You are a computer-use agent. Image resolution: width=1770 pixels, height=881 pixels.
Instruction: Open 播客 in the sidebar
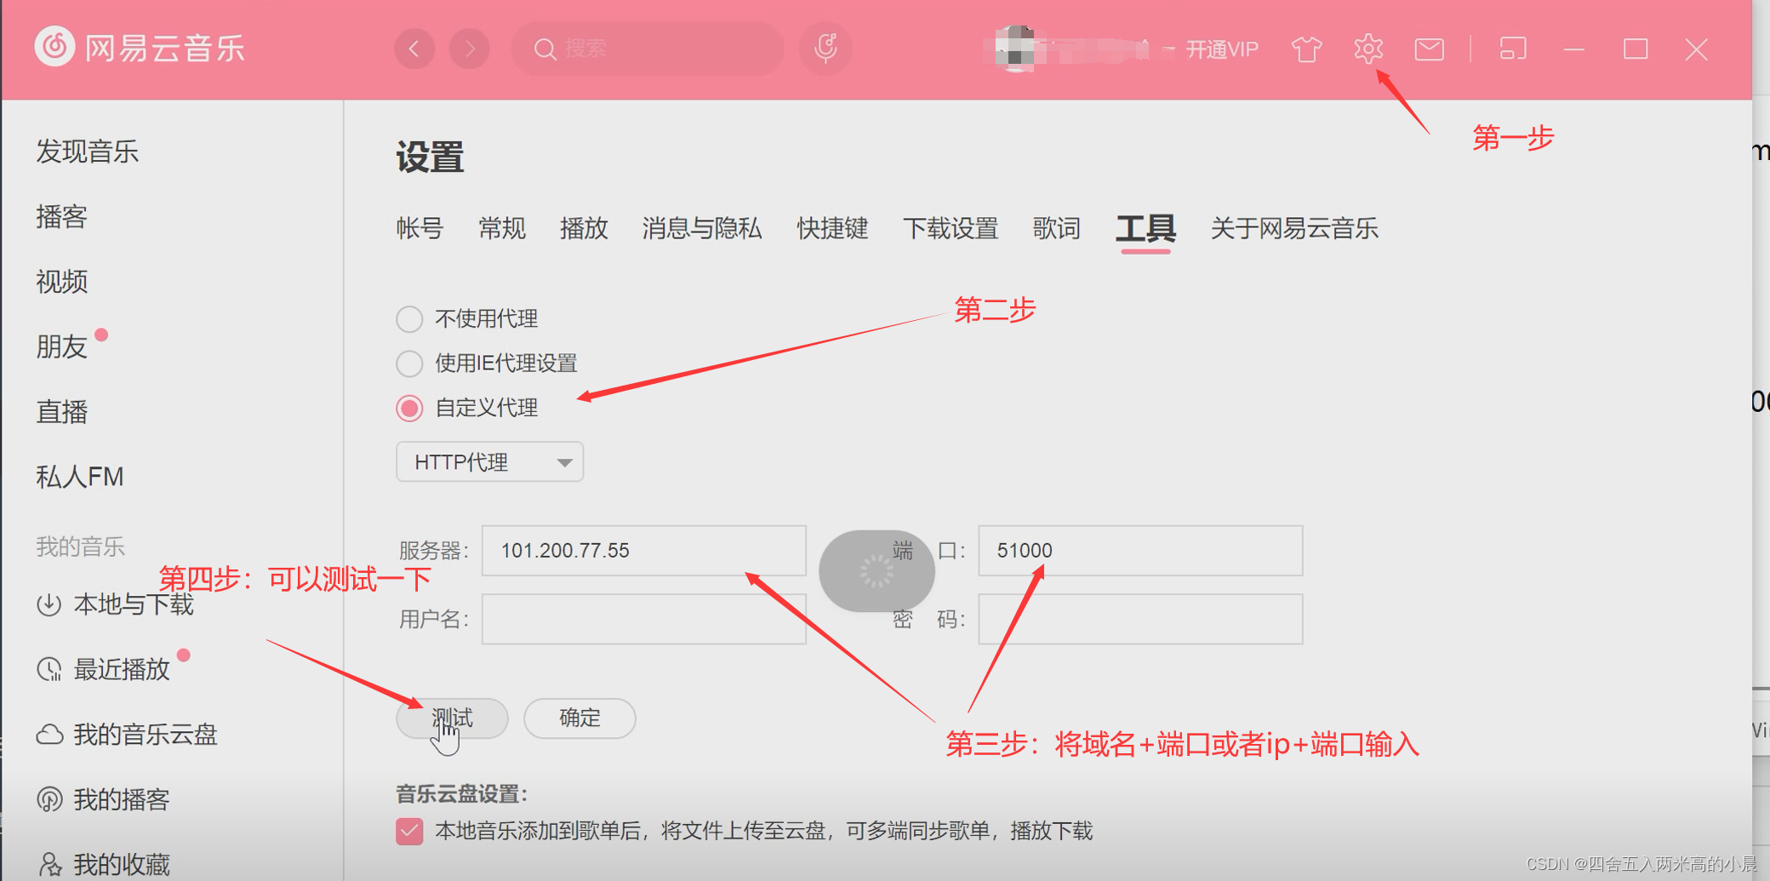pyautogui.click(x=61, y=216)
